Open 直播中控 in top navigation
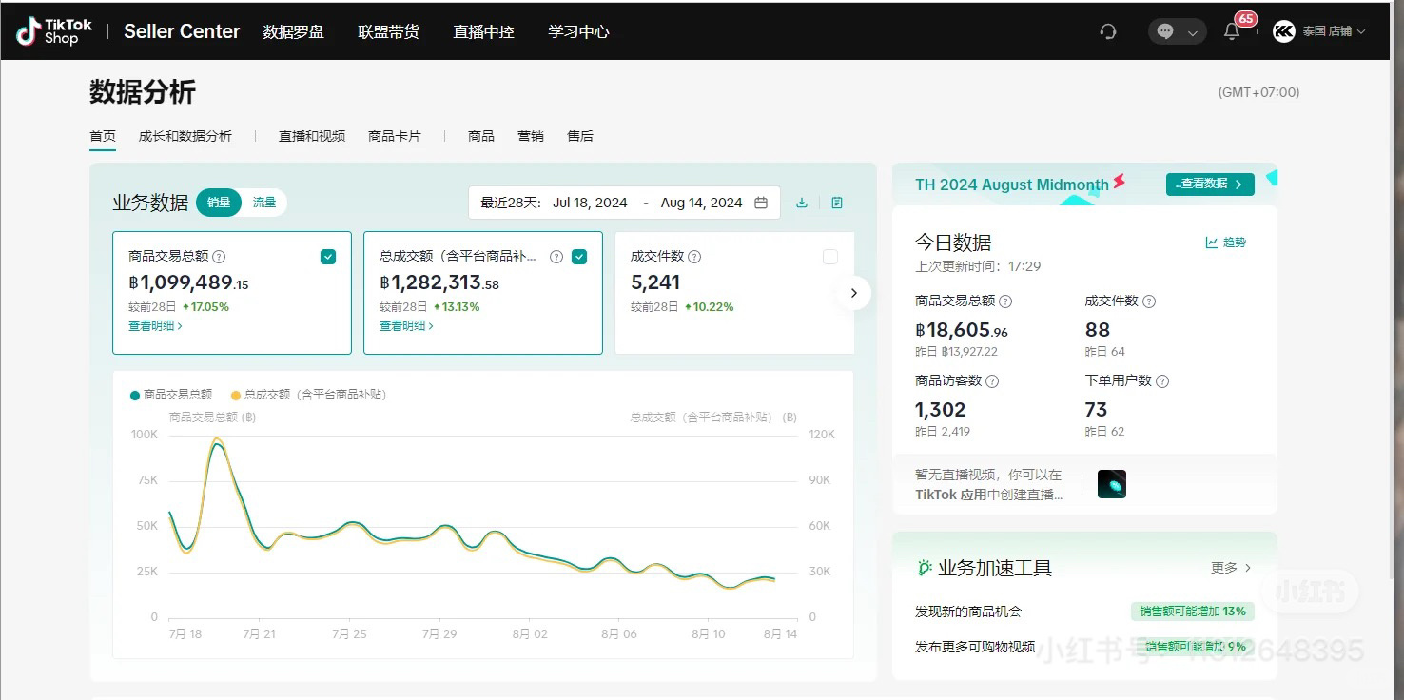Screen dimensions: 1404x700 (483, 31)
